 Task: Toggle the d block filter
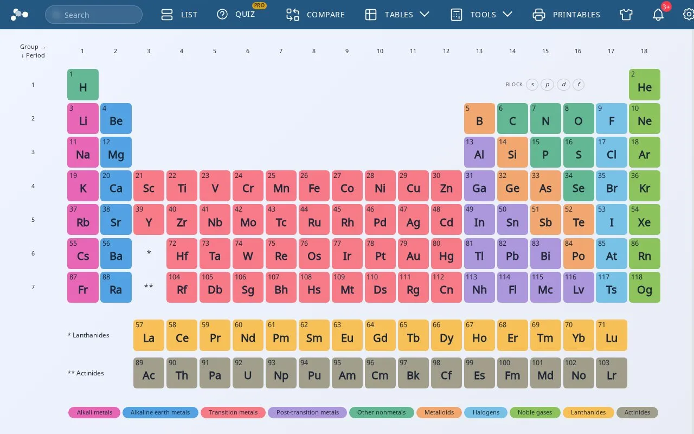564,84
